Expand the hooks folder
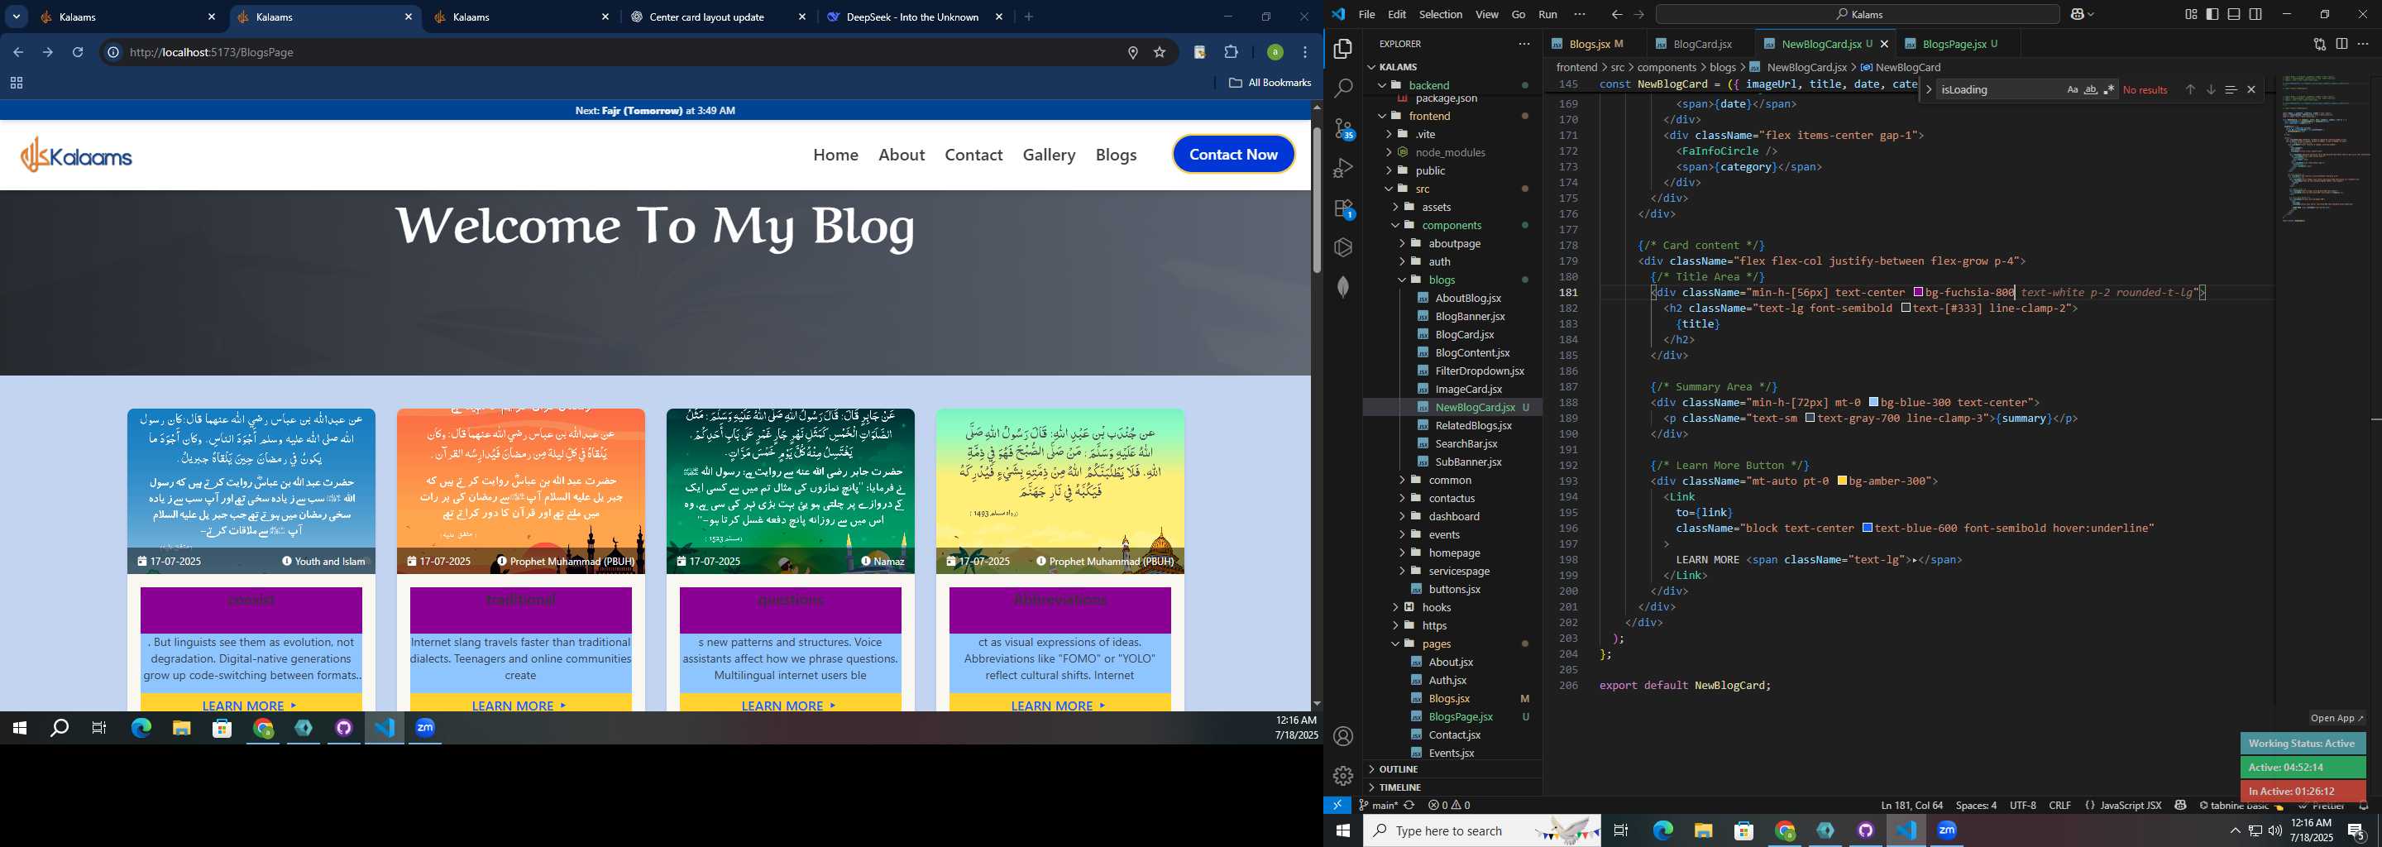Screen dimensions: 2382x847 [1395, 607]
